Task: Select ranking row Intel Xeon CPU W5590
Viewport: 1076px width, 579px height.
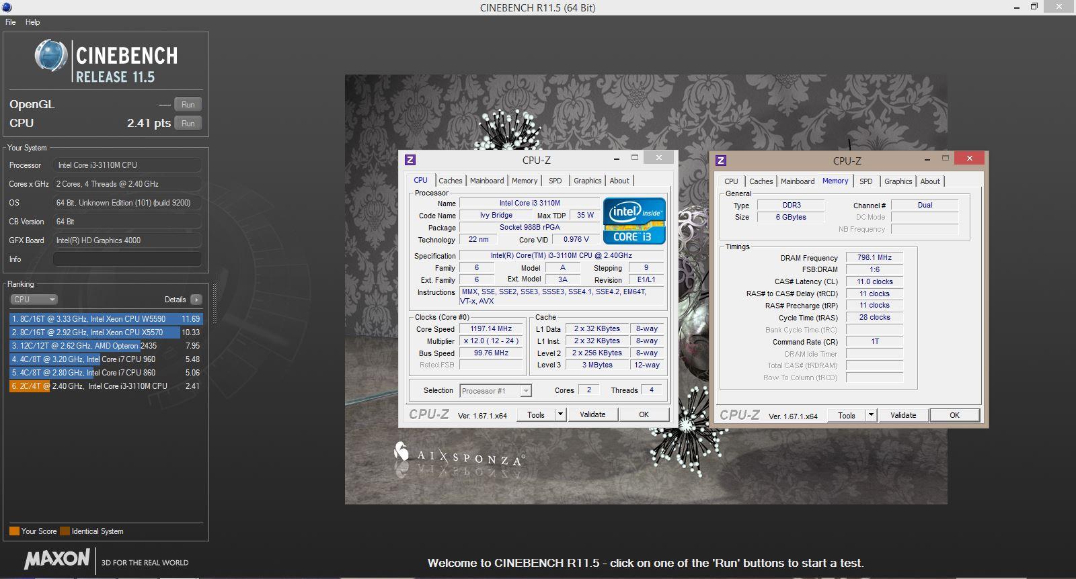Action: (106, 319)
